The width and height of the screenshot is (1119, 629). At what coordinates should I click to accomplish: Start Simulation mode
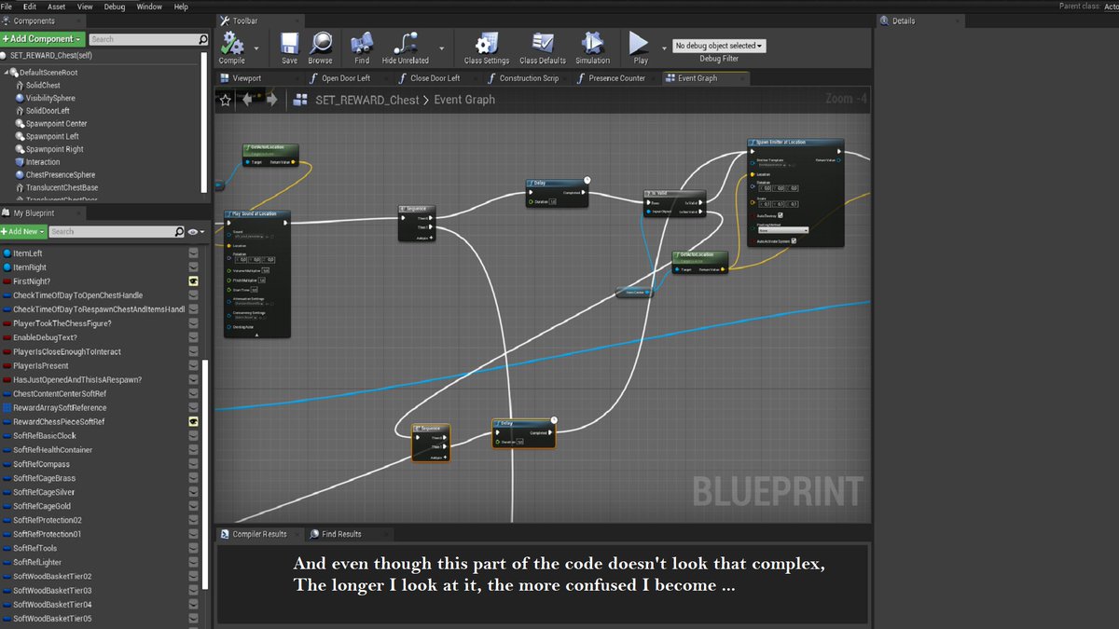592,48
